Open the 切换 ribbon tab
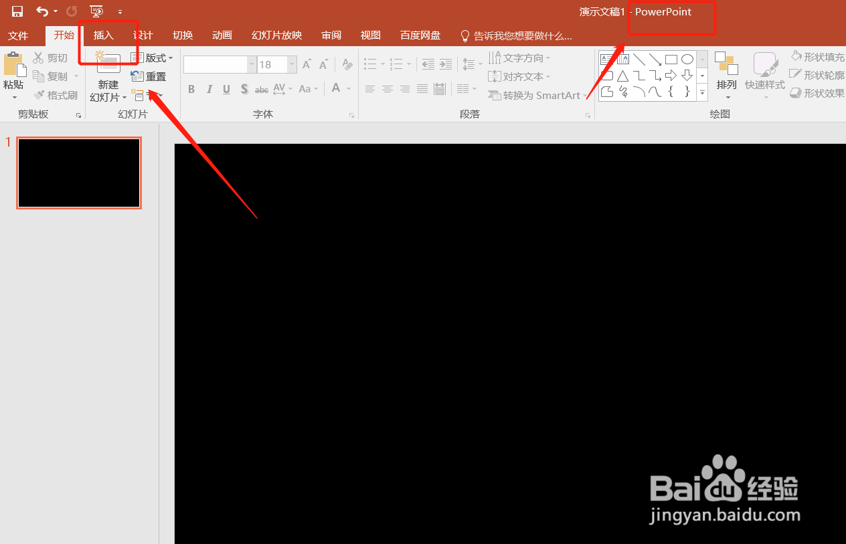 [183, 35]
